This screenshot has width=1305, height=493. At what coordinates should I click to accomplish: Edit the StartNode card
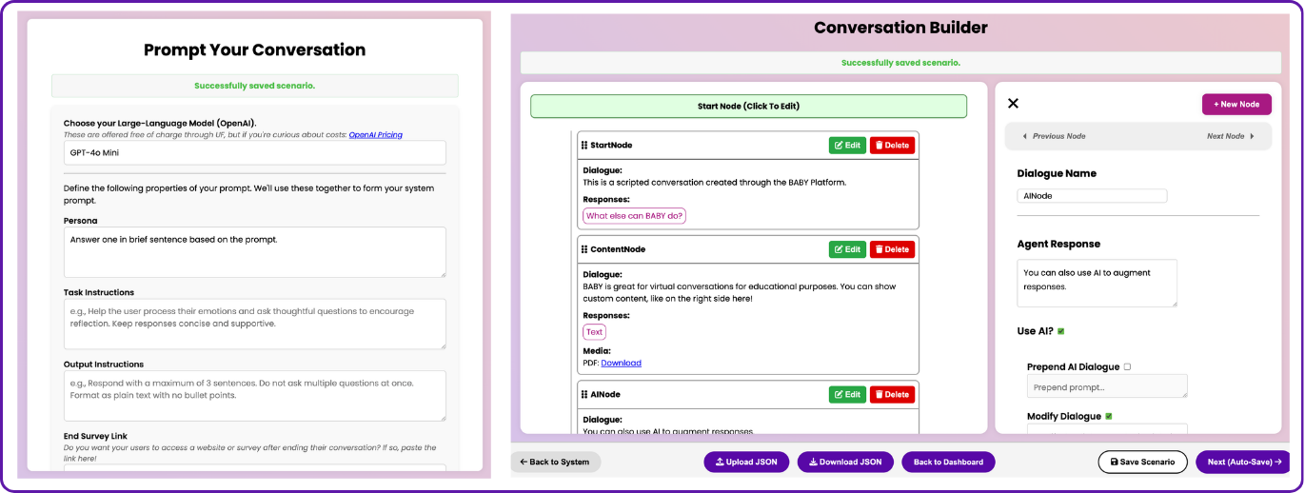click(847, 146)
